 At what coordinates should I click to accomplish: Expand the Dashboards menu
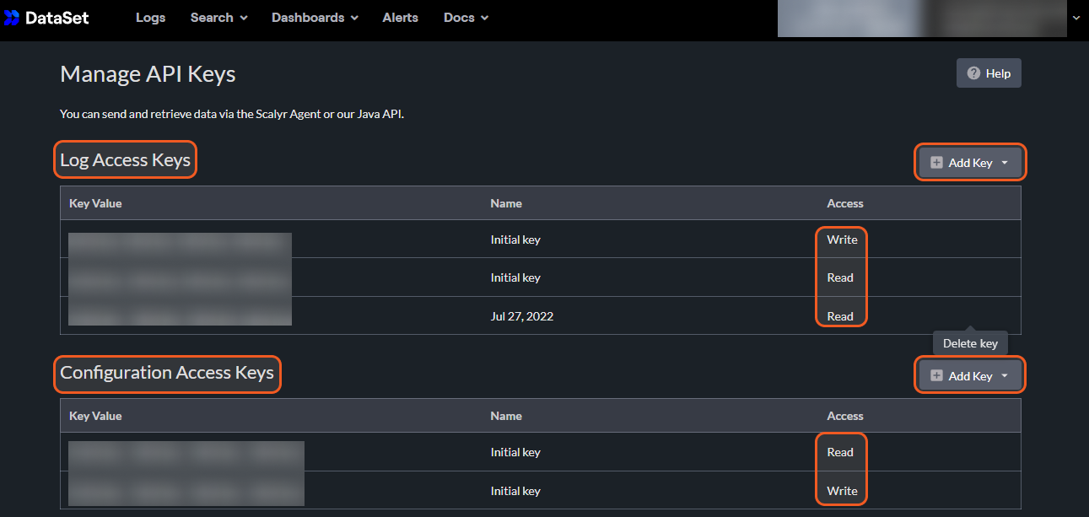click(315, 18)
